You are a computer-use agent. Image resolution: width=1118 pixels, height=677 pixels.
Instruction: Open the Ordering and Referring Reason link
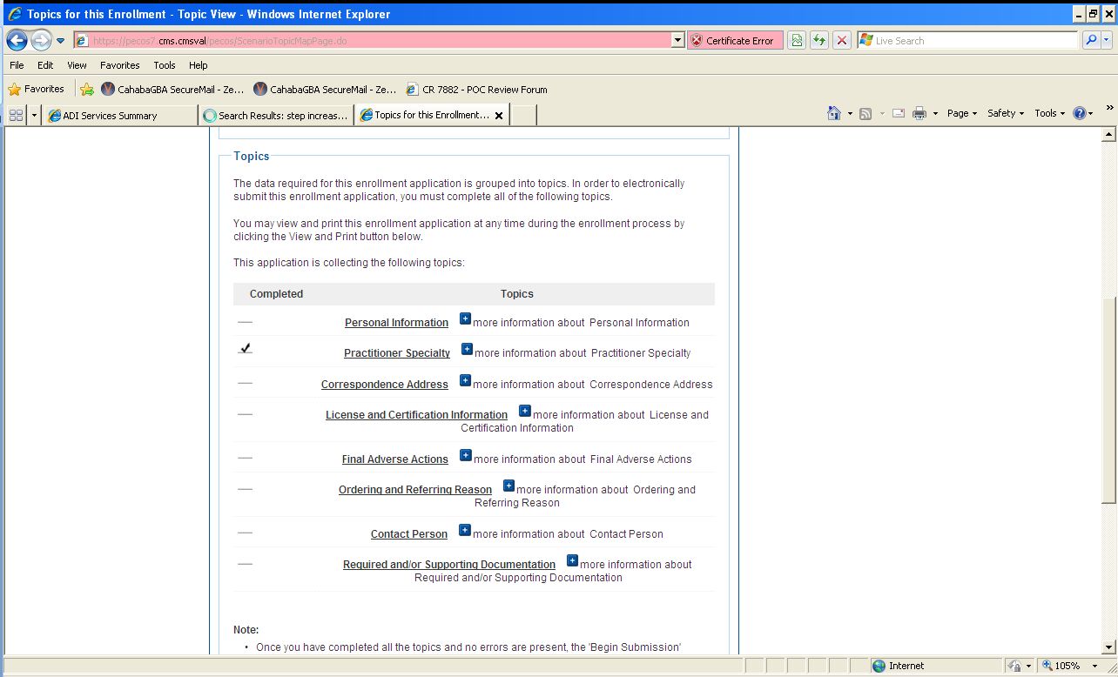pyautogui.click(x=415, y=490)
